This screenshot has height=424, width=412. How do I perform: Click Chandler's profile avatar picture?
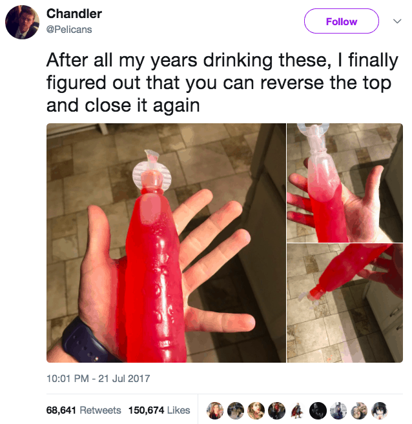(22, 22)
